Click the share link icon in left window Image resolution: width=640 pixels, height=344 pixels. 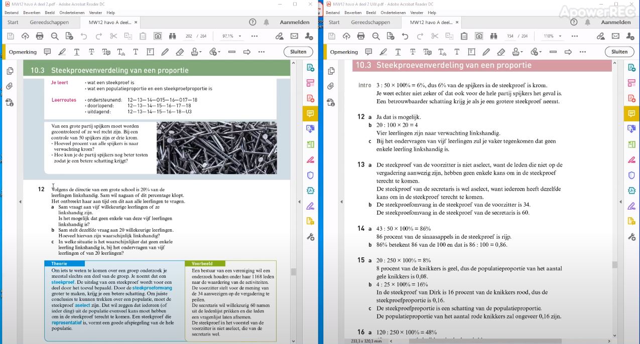pos(280,36)
